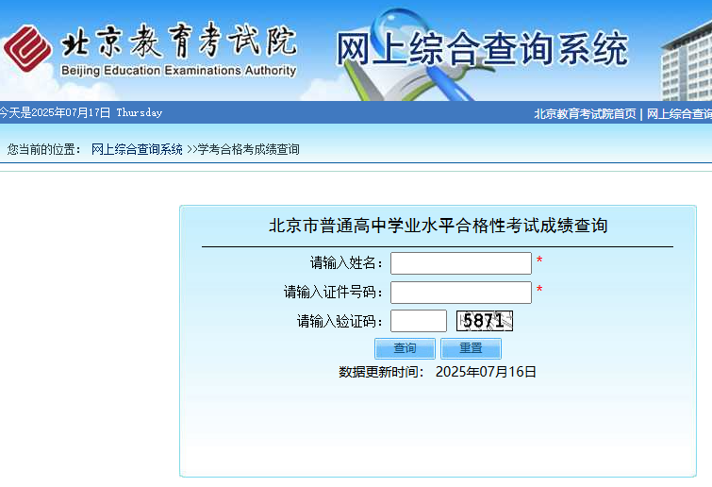712x487 pixels.
Task: Click the 网上综合查询系统 banner title
Action: pos(482,48)
